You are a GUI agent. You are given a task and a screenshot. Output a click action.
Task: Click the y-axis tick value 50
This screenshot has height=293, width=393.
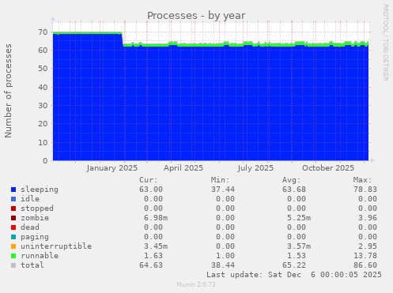click(43, 69)
